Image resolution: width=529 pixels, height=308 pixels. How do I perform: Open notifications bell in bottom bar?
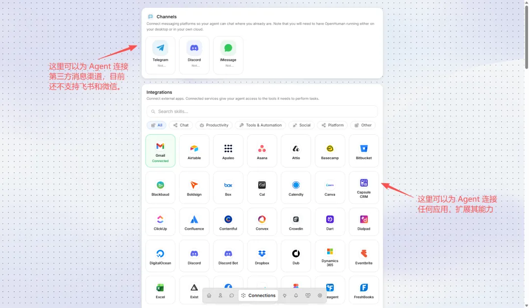click(296, 296)
